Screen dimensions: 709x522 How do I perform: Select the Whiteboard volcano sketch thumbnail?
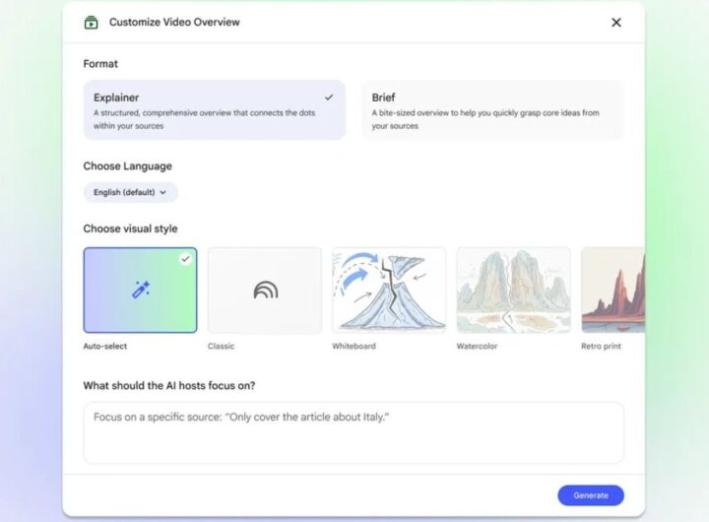pyautogui.click(x=389, y=290)
